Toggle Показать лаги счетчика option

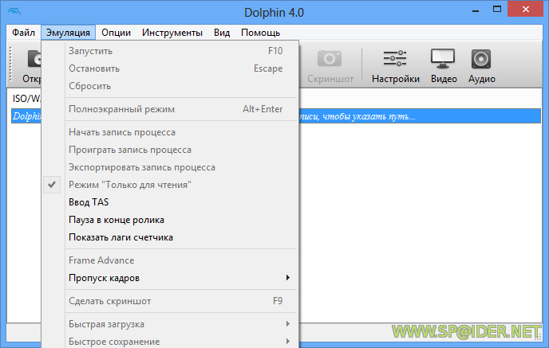120,237
